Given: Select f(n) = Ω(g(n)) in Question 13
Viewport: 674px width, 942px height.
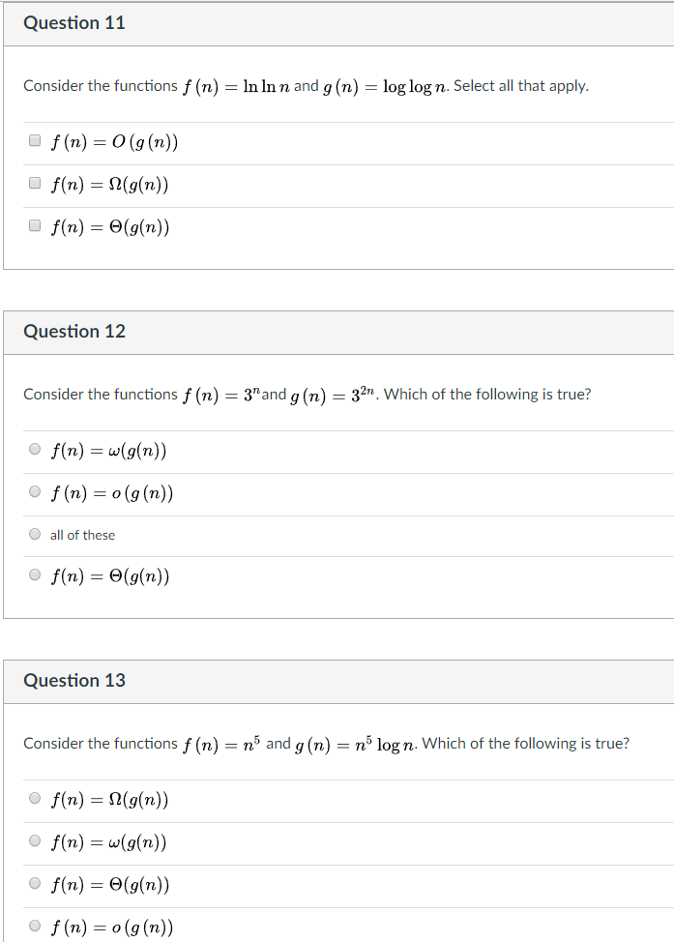Looking at the screenshot, I should pyautogui.click(x=34, y=798).
